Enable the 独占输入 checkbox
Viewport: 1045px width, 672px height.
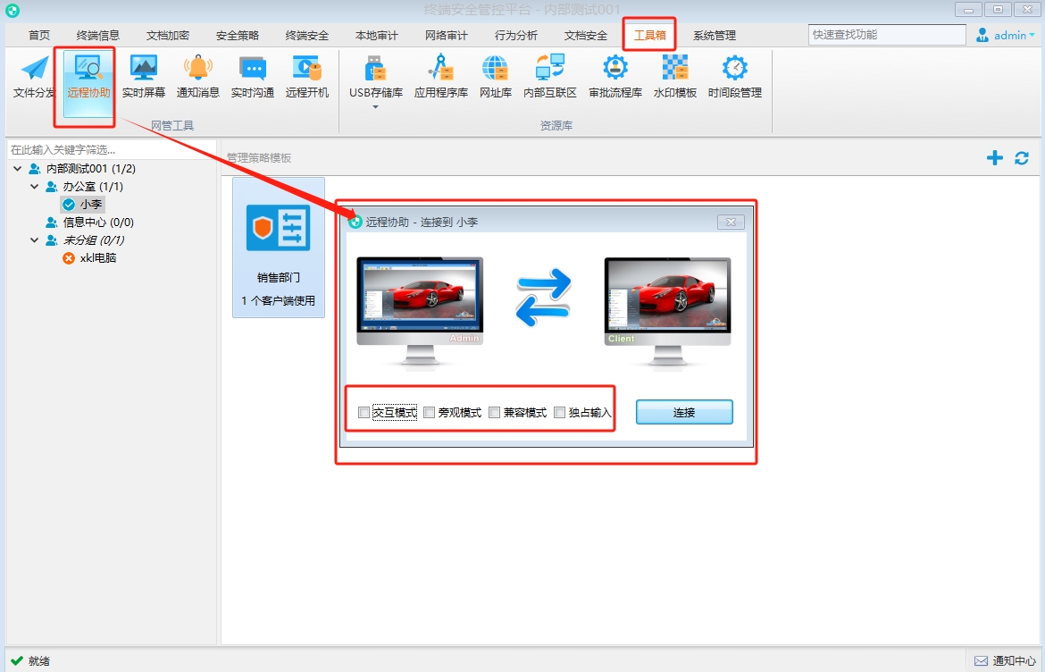[560, 413]
